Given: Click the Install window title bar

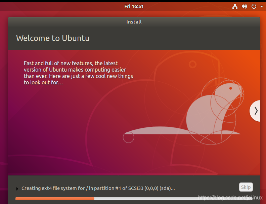Looking at the screenshot, I should [x=134, y=22].
